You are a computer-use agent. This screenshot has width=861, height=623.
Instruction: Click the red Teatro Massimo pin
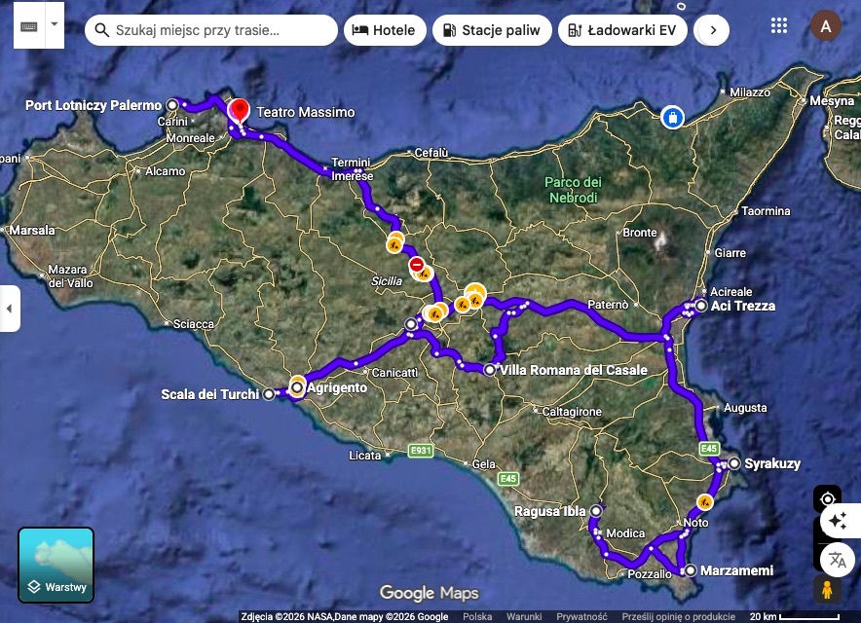tap(239, 110)
